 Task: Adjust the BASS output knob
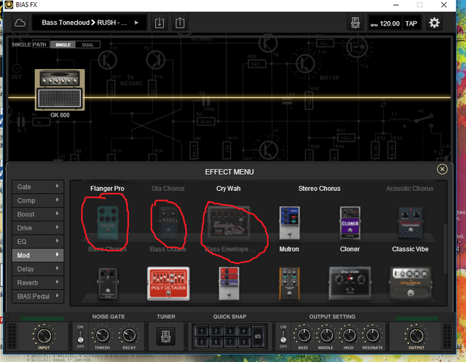point(304,335)
